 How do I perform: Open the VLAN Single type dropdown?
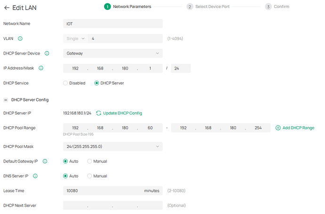(x=76, y=38)
